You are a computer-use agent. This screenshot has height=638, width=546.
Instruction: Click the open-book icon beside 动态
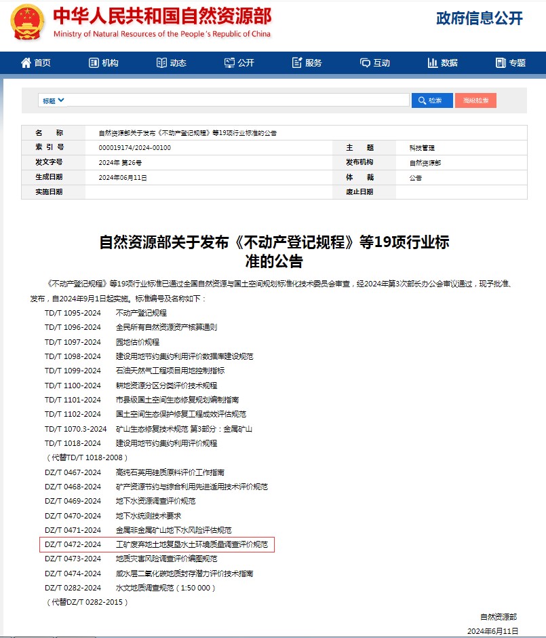tap(161, 63)
